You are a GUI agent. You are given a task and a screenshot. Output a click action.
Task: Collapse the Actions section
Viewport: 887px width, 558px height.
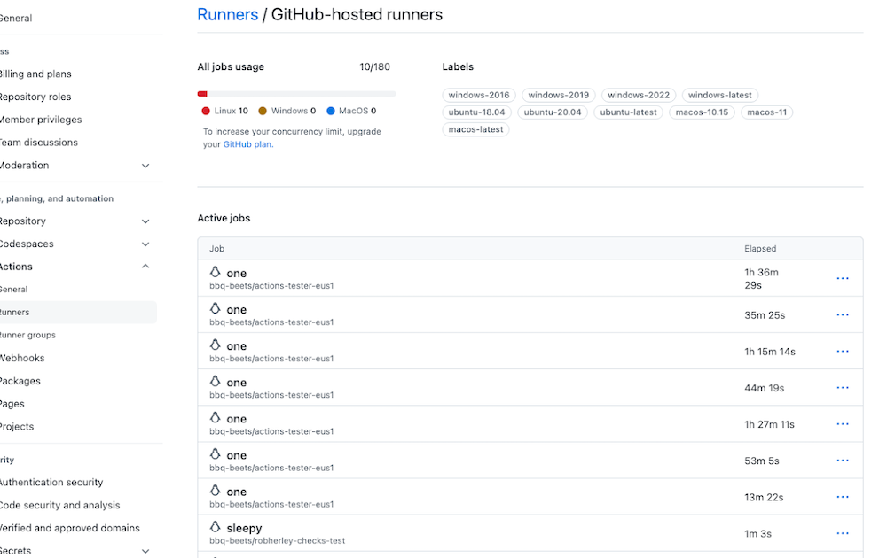pyautogui.click(x=145, y=266)
